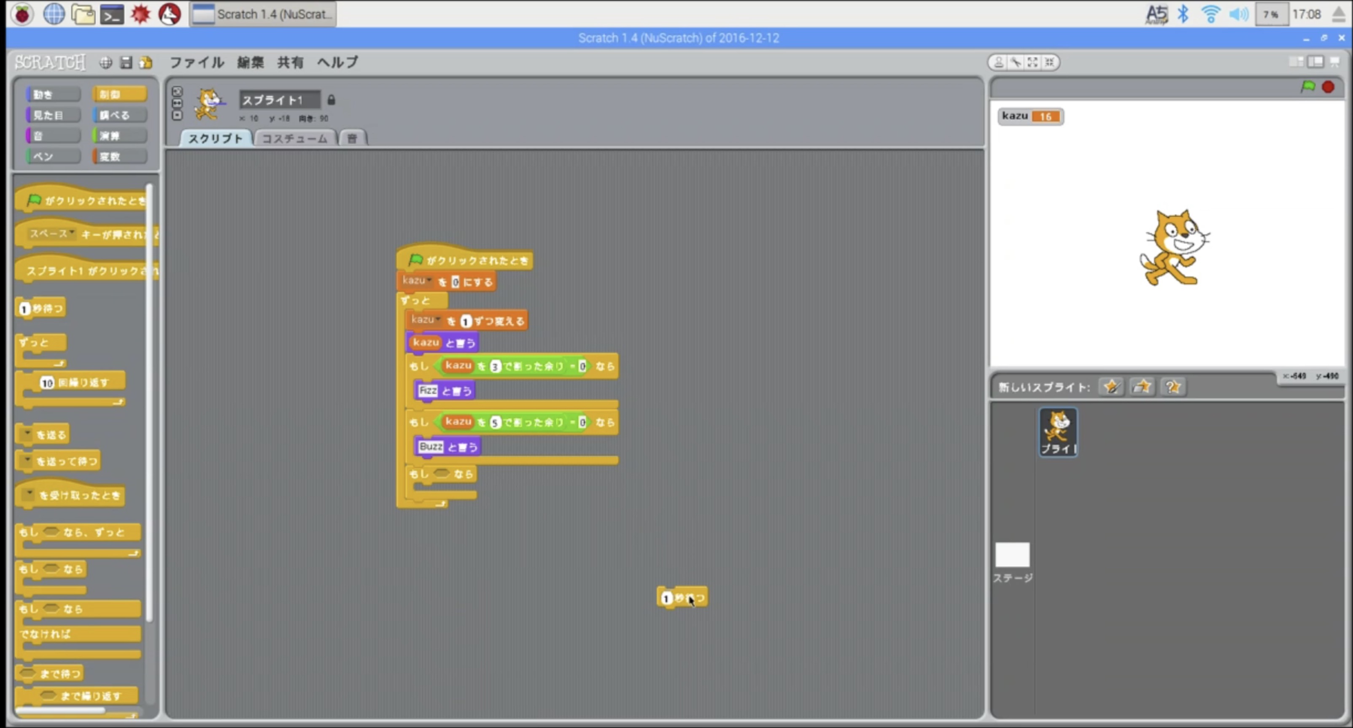1353x728 pixels.
Task: Open the ファイル menu
Action: pyautogui.click(x=197, y=62)
